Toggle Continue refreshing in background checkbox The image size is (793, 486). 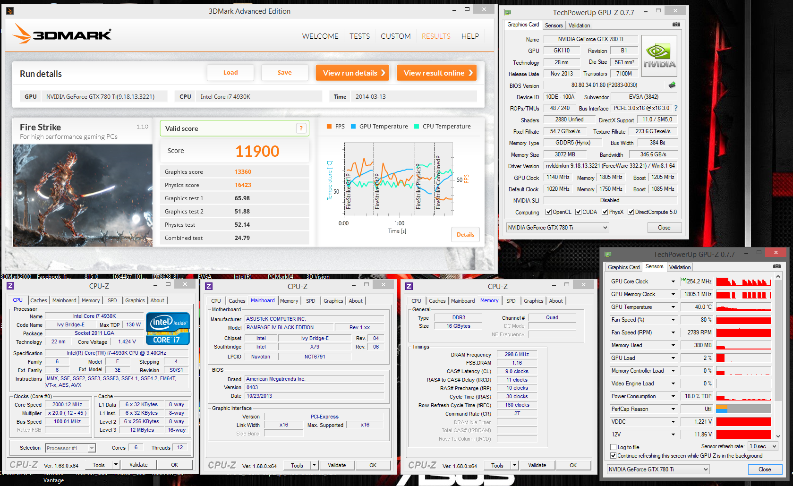614,456
